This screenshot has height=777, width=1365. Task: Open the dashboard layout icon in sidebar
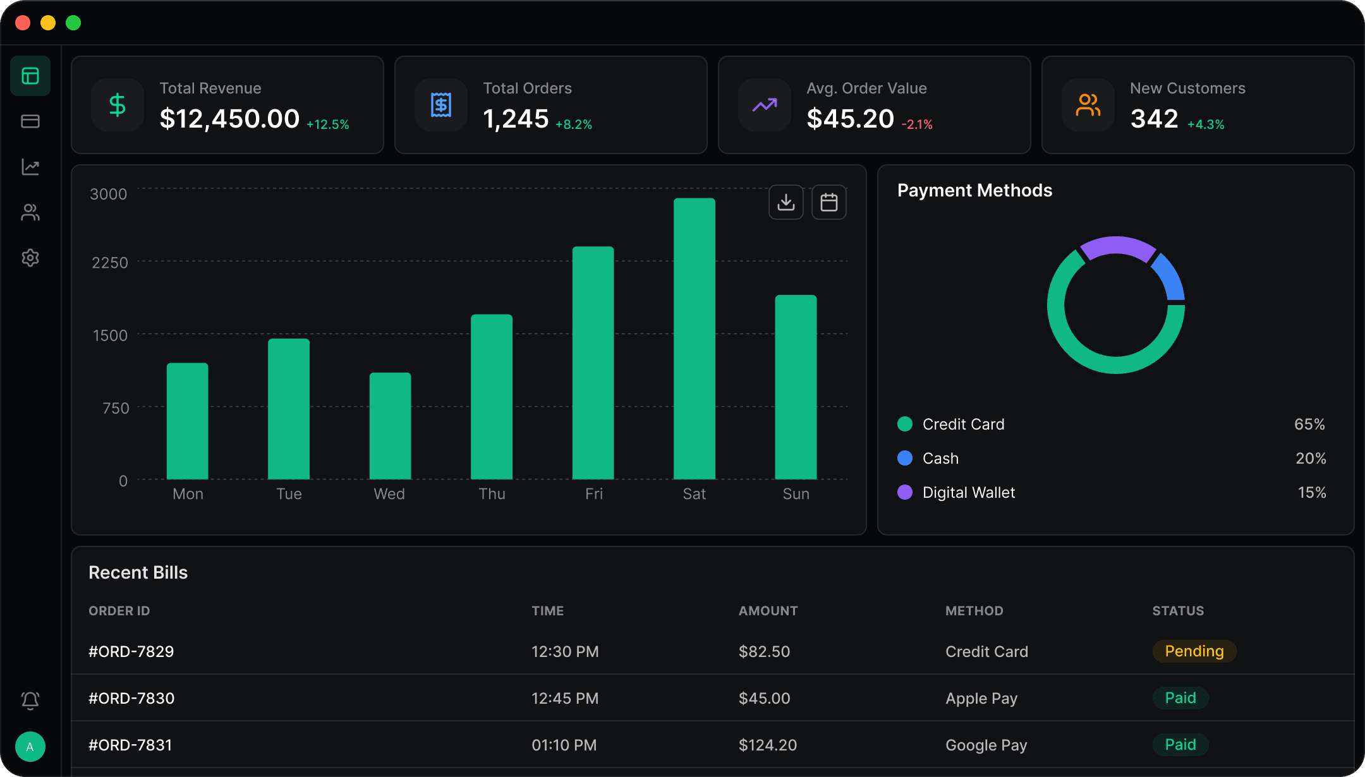[30, 76]
